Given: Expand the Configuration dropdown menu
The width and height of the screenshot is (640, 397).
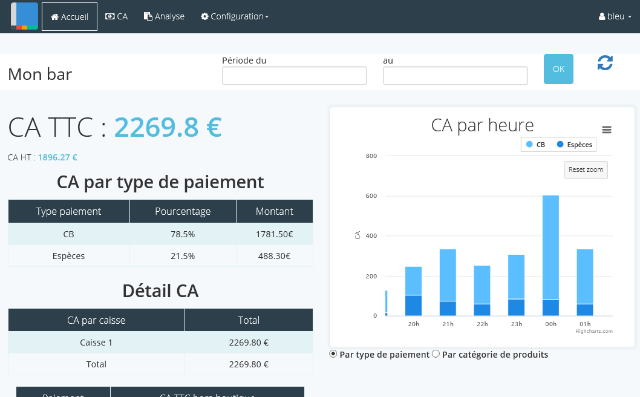Looking at the screenshot, I should click(x=235, y=16).
